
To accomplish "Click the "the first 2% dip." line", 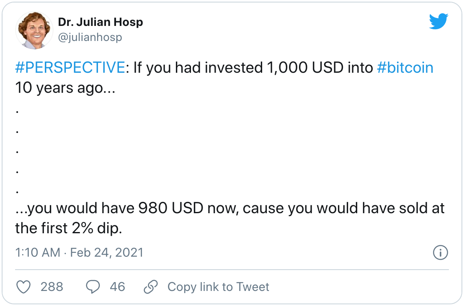I will tap(68, 229).
